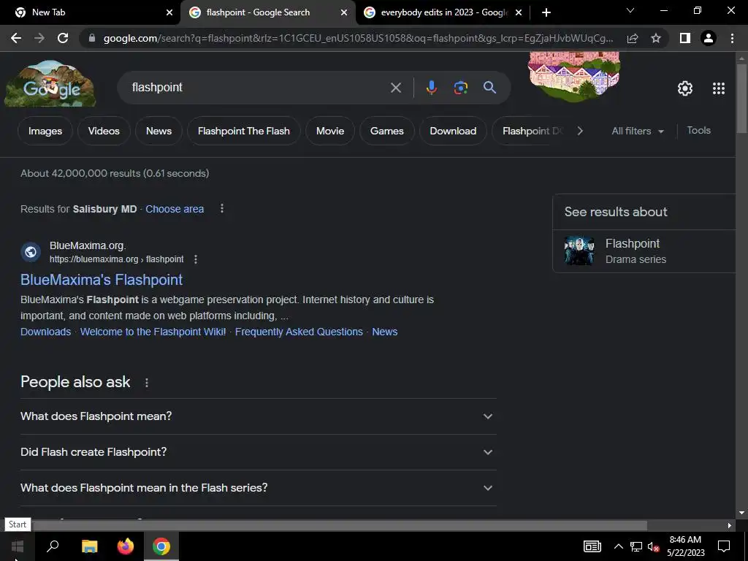Close the New Tab browser tab
The height and width of the screenshot is (561, 748).
pos(169,12)
